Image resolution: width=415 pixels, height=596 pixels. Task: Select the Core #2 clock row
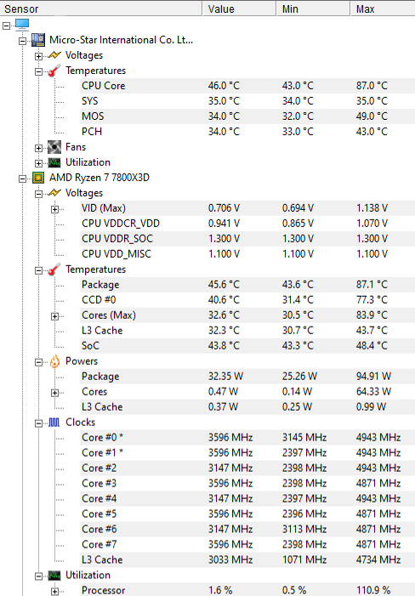point(247,468)
